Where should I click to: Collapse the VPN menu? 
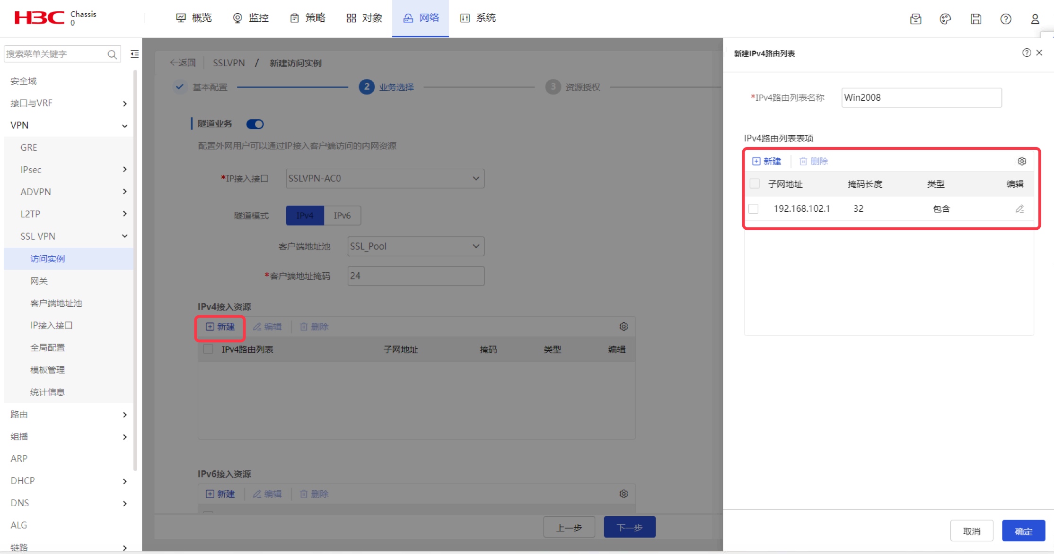69,125
